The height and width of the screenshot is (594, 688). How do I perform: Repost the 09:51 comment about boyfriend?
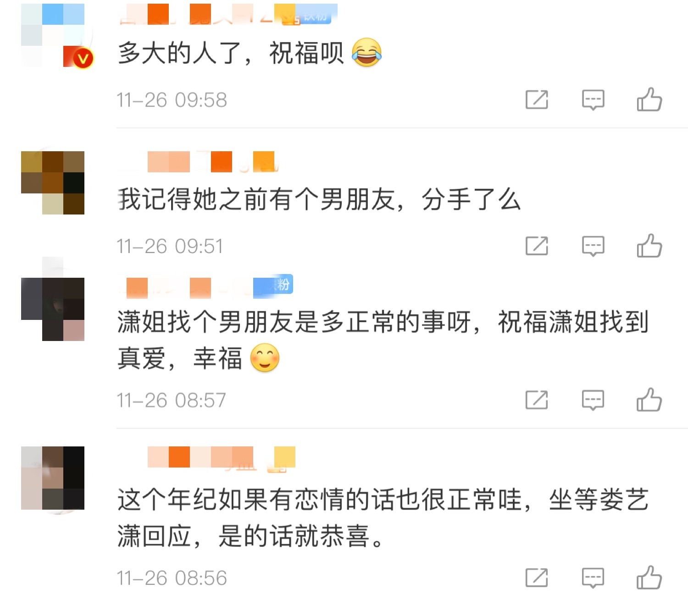point(537,246)
